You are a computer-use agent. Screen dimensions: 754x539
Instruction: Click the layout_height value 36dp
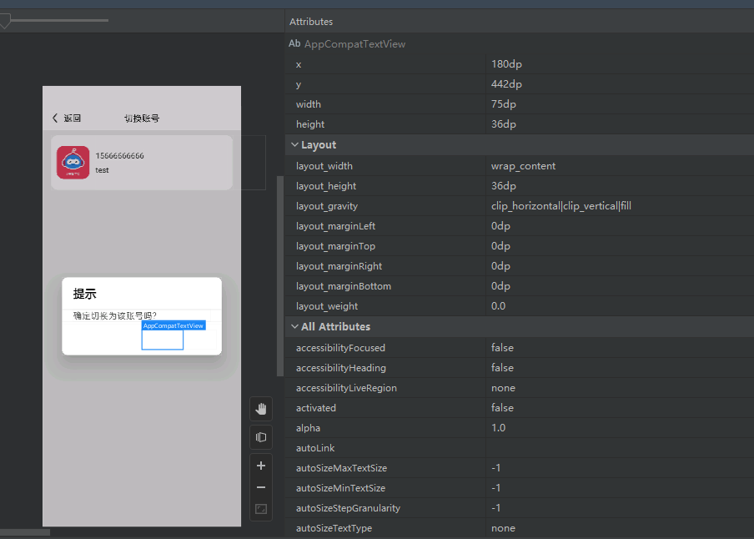(504, 186)
